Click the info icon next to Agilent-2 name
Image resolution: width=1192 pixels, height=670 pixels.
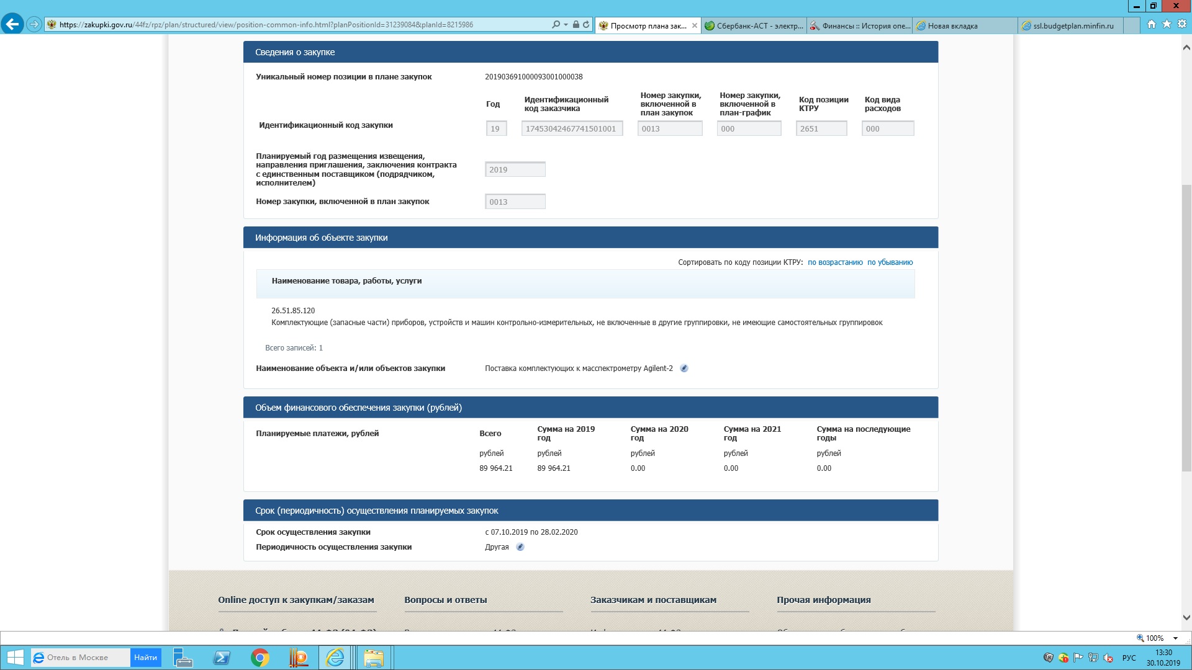coord(684,368)
